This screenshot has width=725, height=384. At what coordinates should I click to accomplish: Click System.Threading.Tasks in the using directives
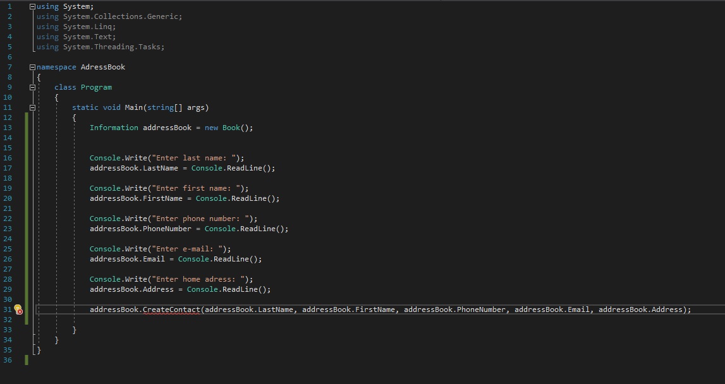click(x=112, y=47)
